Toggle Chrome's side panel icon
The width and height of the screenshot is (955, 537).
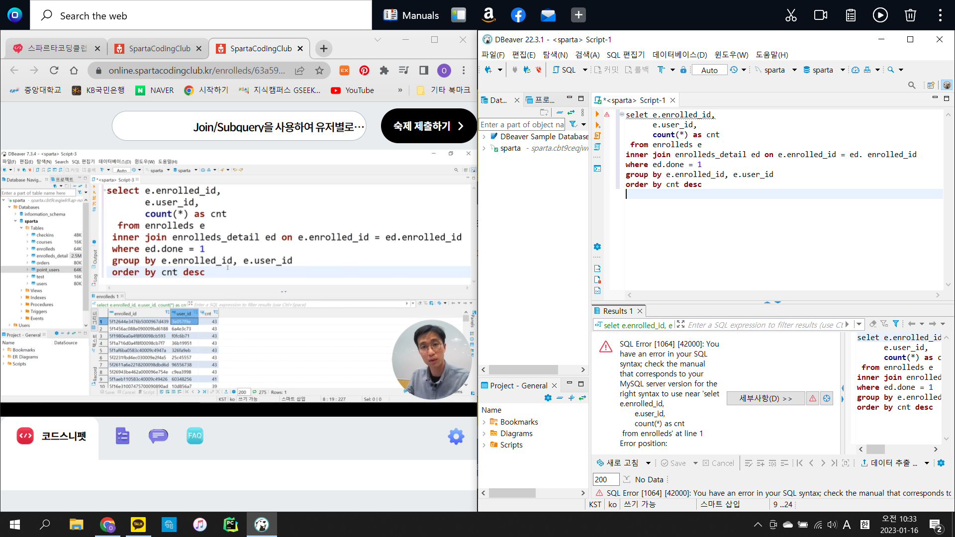[424, 71]
